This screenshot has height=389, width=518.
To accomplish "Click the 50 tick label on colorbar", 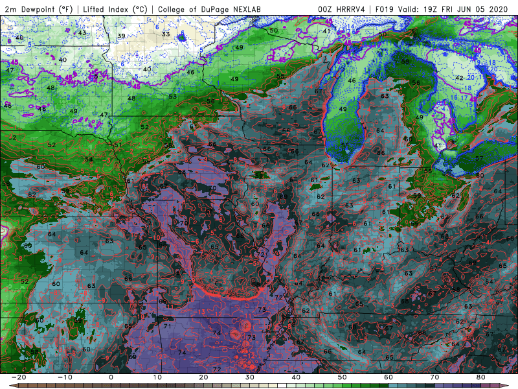I will pyautogui.click(x=343, y=377).
